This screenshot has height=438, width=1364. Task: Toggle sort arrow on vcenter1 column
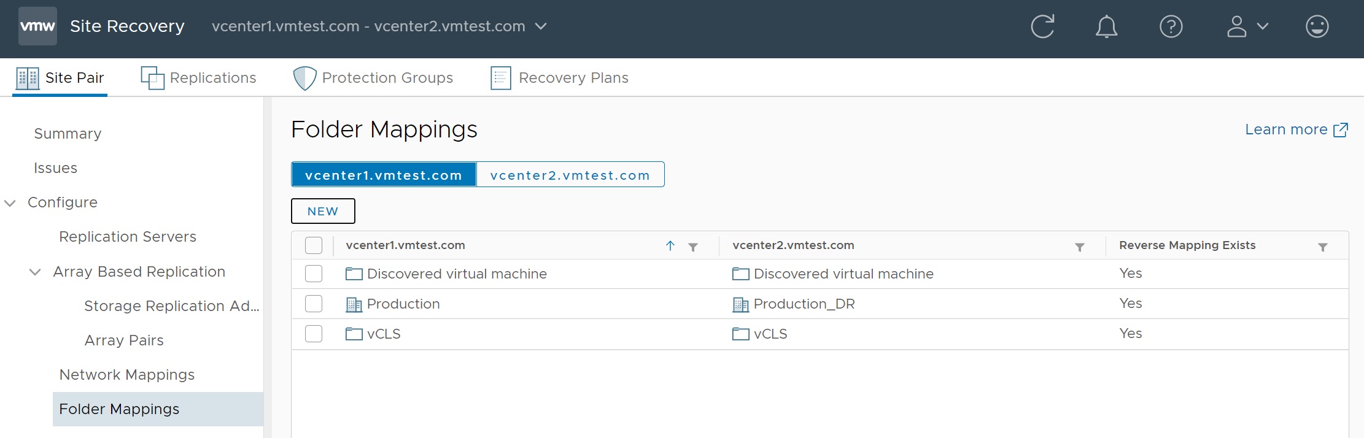[x=670, y=246]
